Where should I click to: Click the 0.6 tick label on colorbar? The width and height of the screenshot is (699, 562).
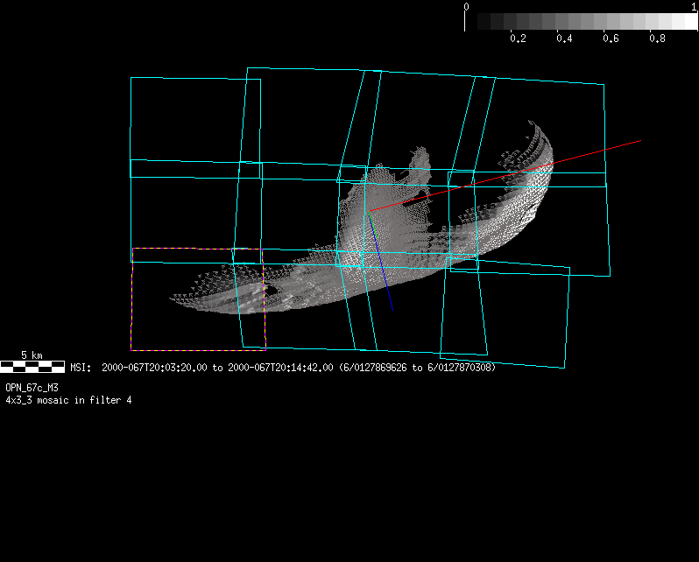[x=611, y=39]
